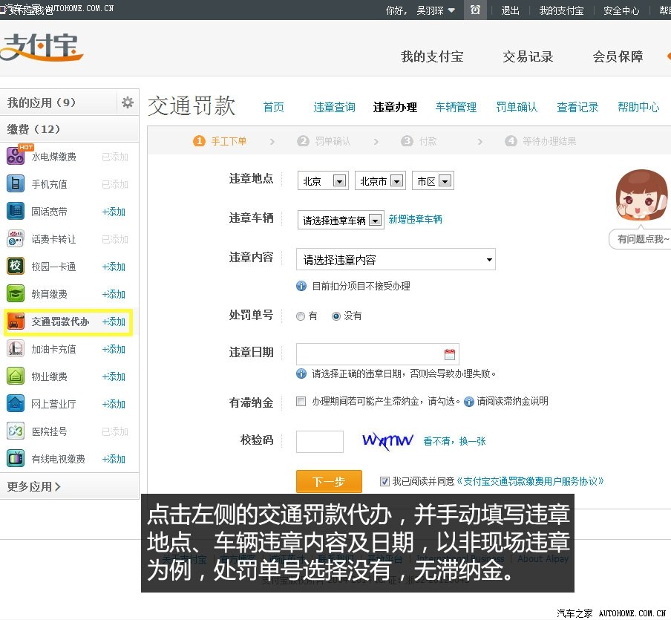Image resolution: width=671 pixels, height=620 pixels.
Task: Add 物业缴费 with +添加
Action: pyautogui.click(x=114, y=376)
